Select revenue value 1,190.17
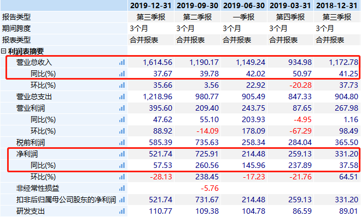The image size is (361, 217). click(204, 62)
